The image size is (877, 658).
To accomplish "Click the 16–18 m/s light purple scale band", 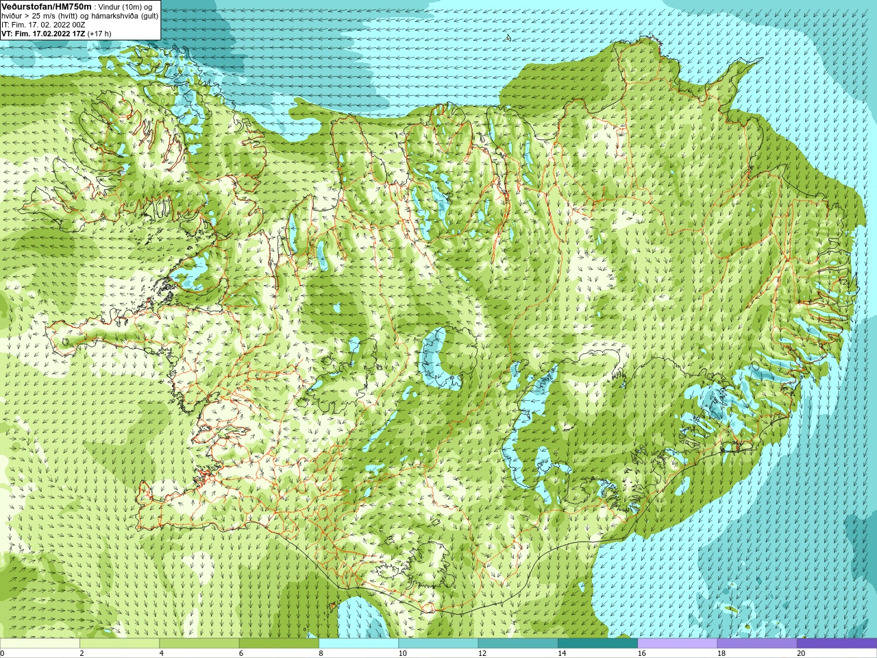I will click(678, 644).
